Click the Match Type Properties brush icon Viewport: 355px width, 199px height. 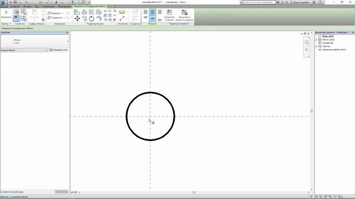(x=43, y=20)
